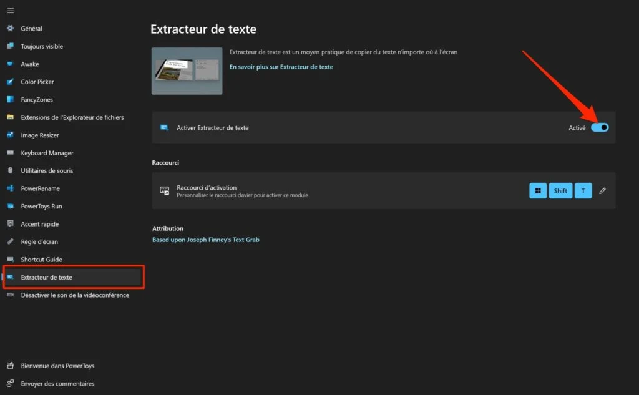Click the Extracteur de texte page title
This screenshot has height=395, width=639.
pyautogui.click(x=203, y=29)
